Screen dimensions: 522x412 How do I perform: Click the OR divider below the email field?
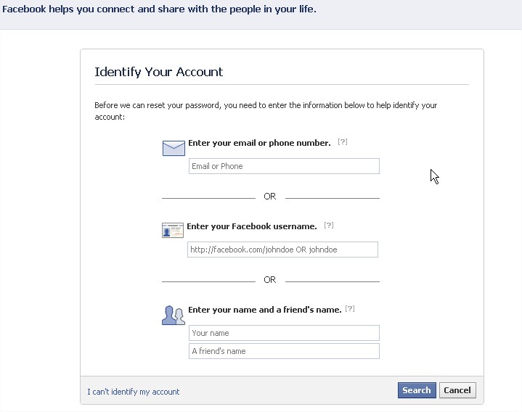pos(270,197)
